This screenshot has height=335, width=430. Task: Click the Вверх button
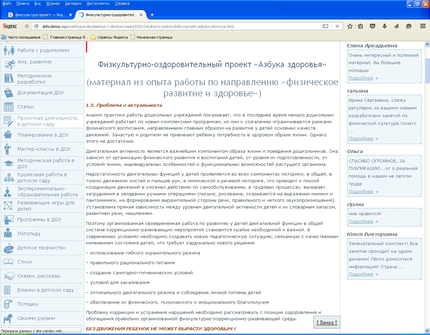(327, 322)
